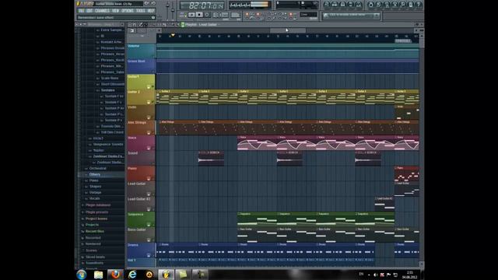Viewport: 498px width, 280px height.
Task: Open the OPTIONS menu
Action: 128,11
